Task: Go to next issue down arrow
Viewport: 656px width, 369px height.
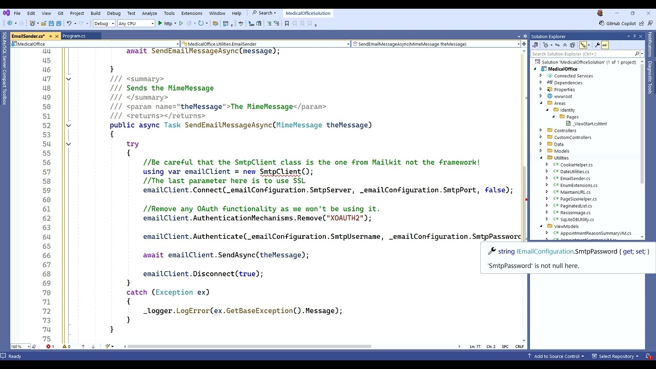Action: 93,346
